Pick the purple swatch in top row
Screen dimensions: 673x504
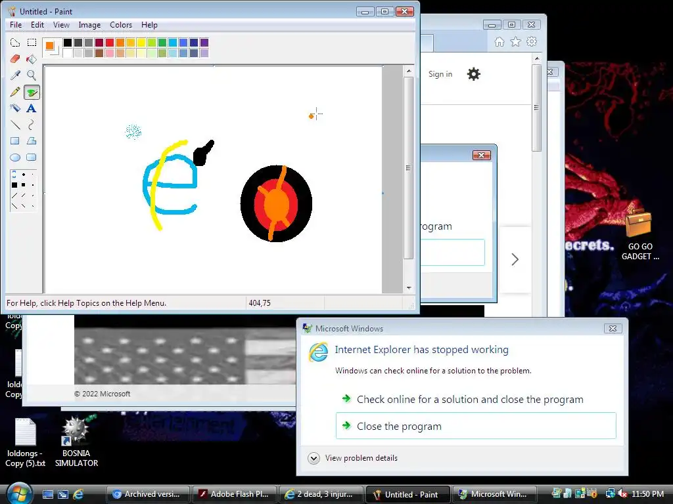click(x=204, y=42)
